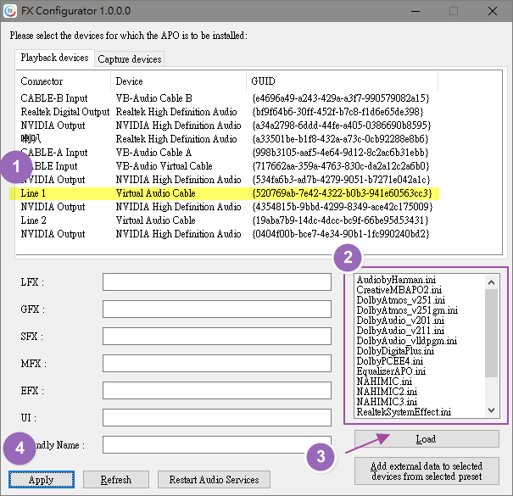
Task: Focus the GFX input field
Action: coord(216,310)
